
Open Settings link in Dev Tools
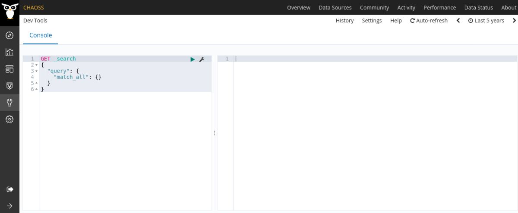pyautogui.click(x=372, y=21)
